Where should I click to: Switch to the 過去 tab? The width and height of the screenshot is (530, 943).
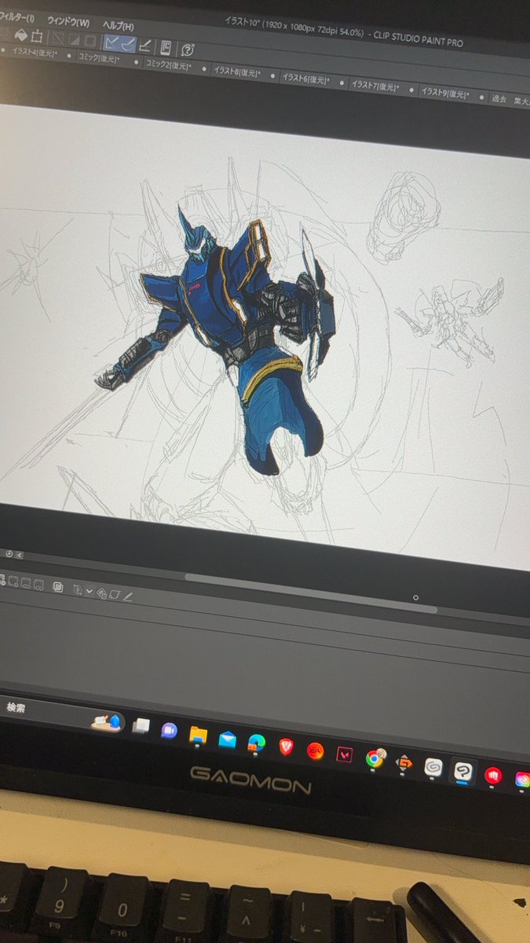point(499,98)
